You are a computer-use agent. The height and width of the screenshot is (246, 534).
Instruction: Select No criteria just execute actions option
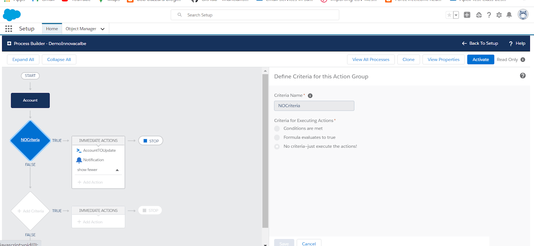pos(277,146)
